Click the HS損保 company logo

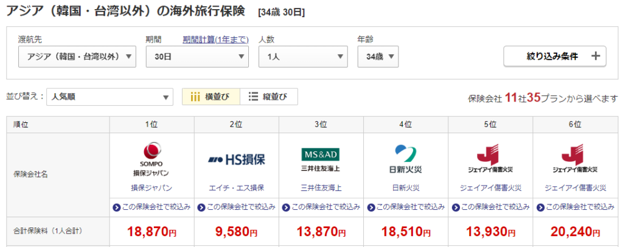tap(237, 159)
